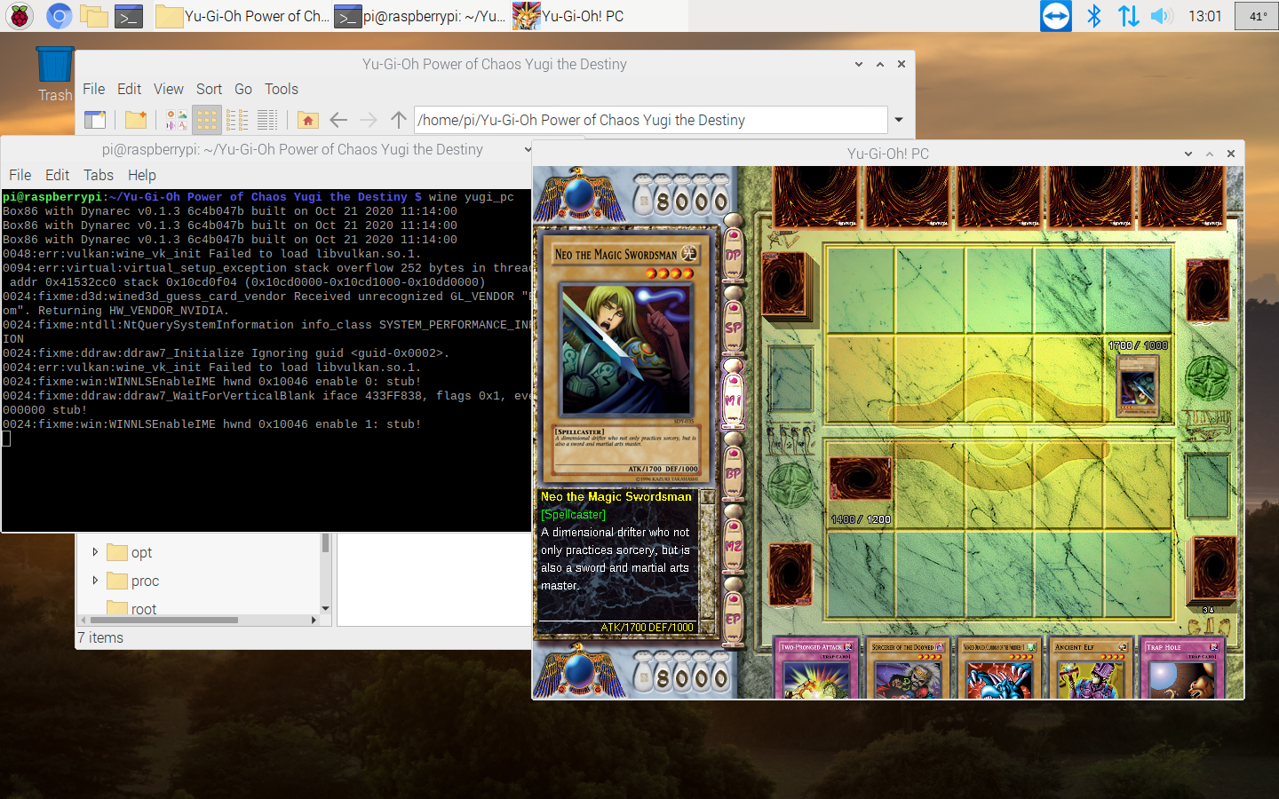
Task: Open the Bluetooth tray icon
Action: click(x=1094, y=16)
